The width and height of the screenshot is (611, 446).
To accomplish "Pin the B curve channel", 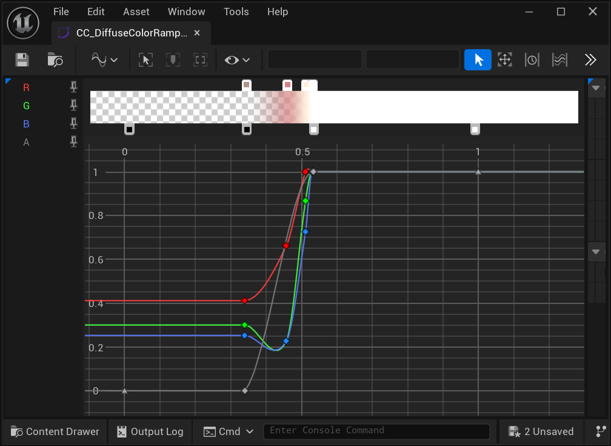I will pos(74,124).
